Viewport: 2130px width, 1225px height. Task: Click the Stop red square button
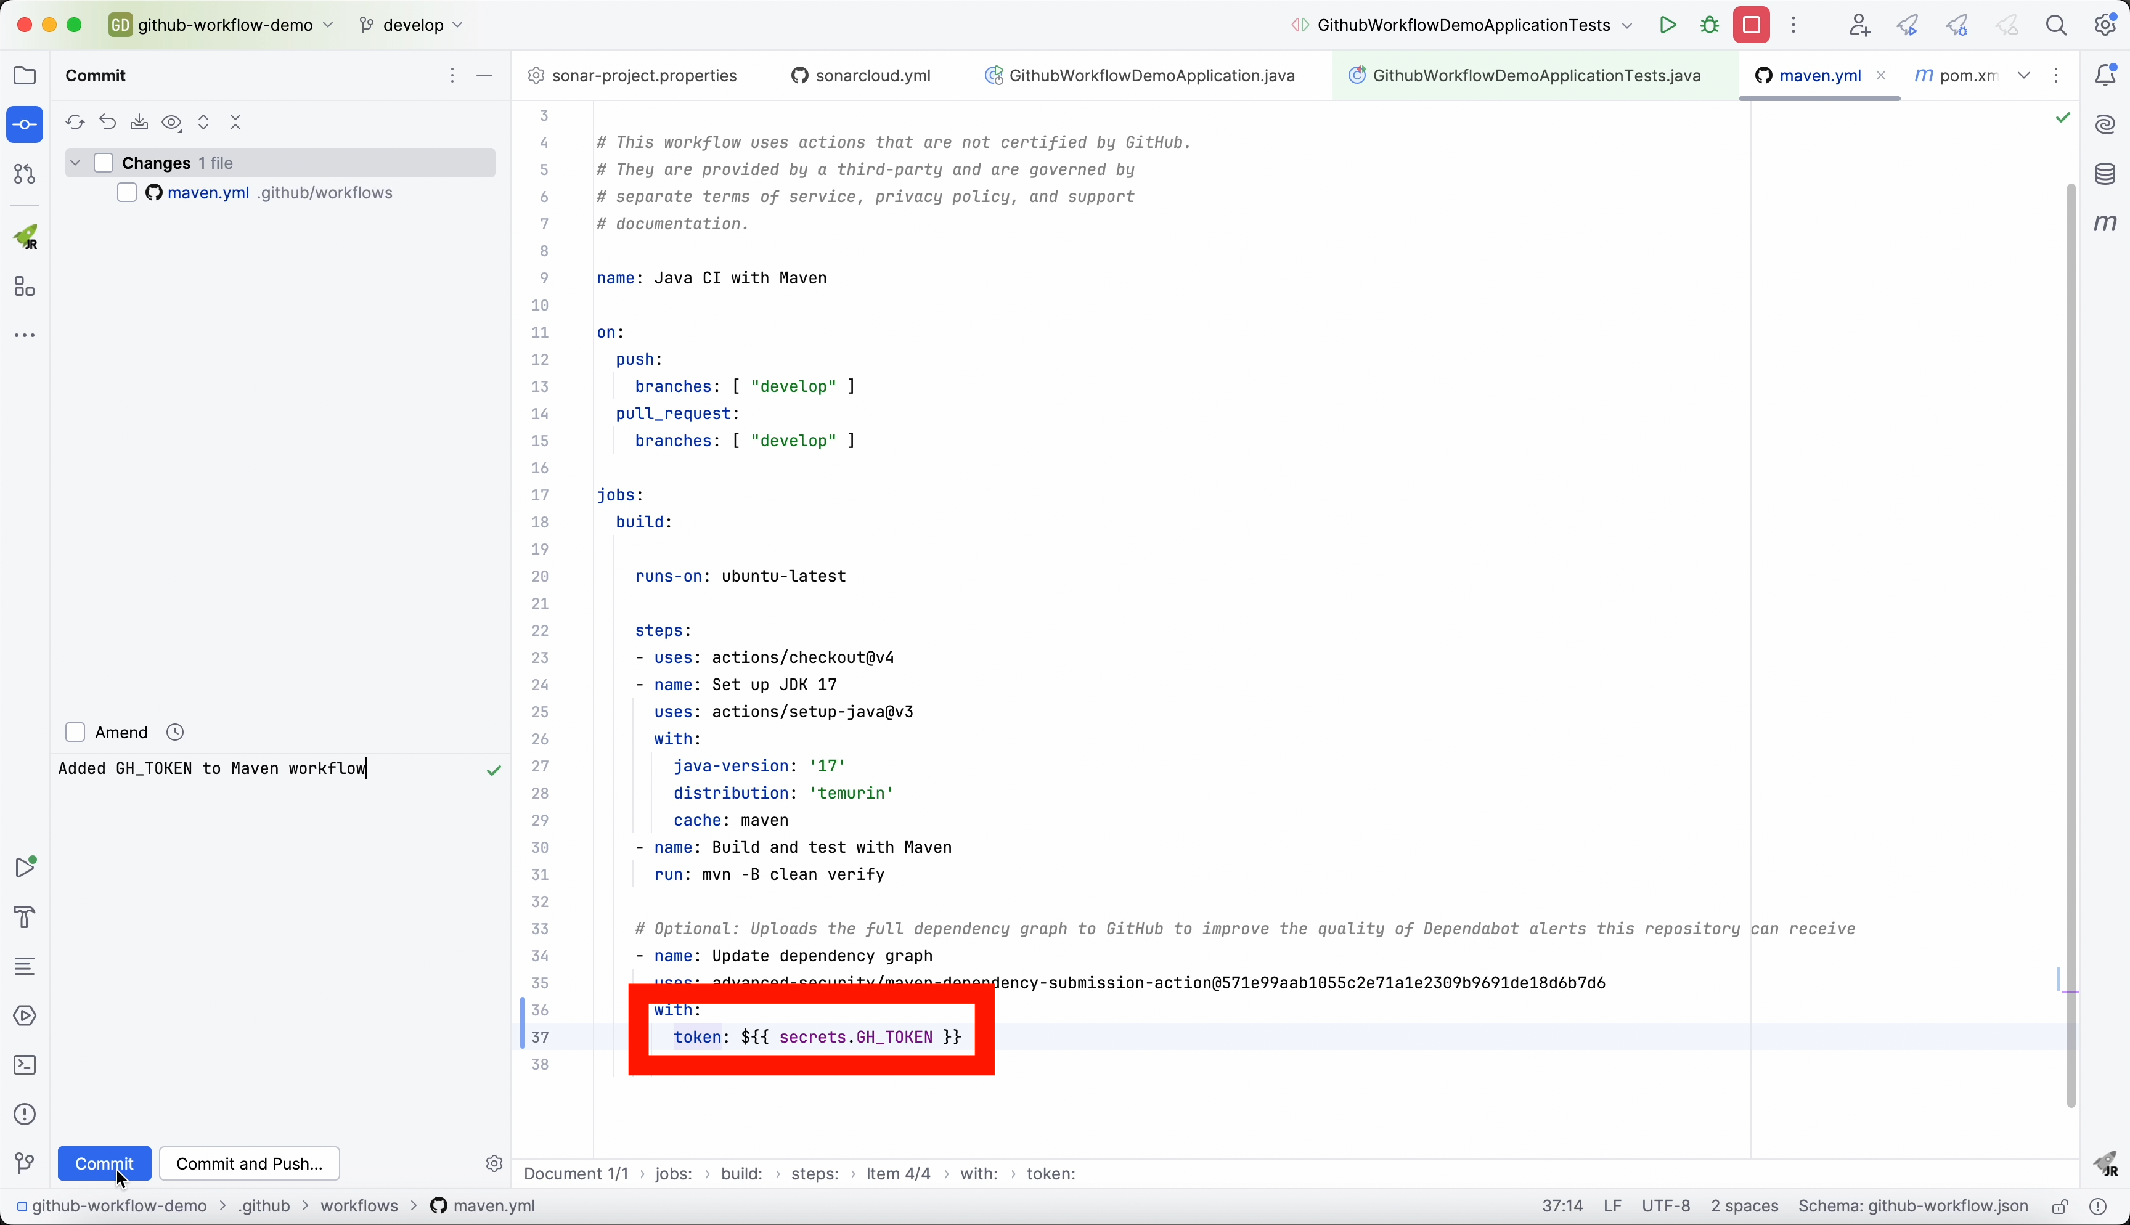point(1752,25)
